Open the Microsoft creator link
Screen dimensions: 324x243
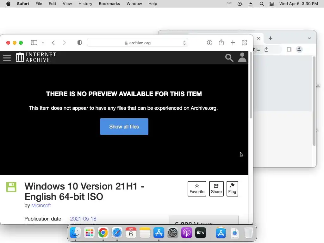[x=41, y=206]
